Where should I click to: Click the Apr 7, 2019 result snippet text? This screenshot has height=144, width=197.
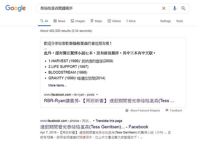105,135
